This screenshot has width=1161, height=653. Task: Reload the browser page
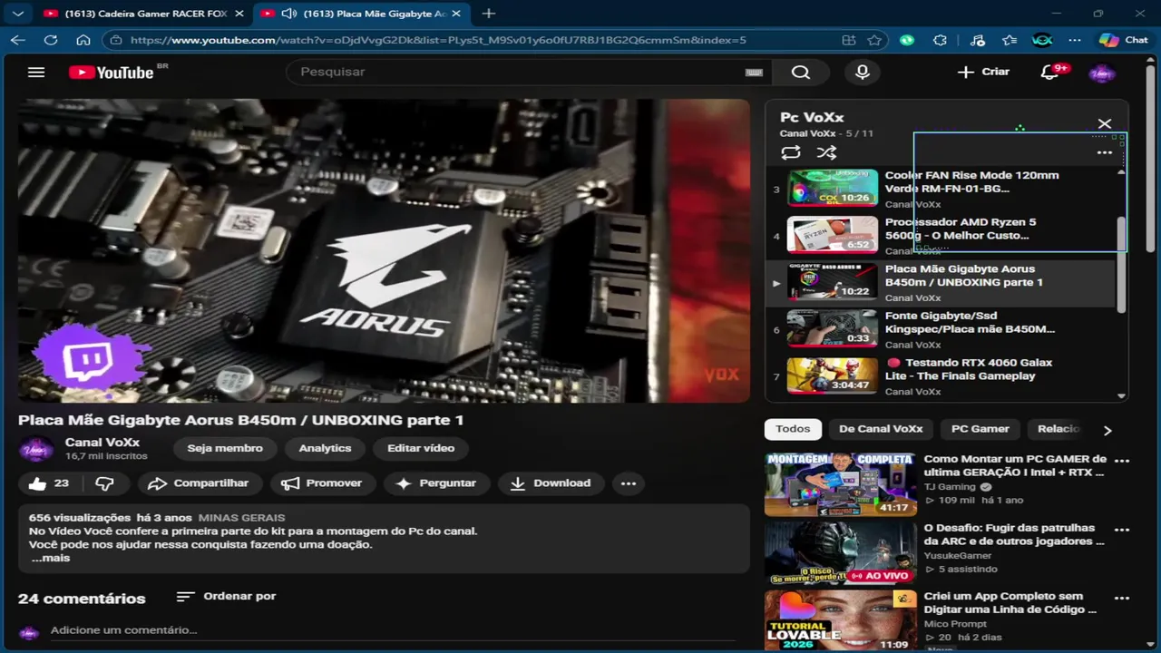(x=51, y=40)
